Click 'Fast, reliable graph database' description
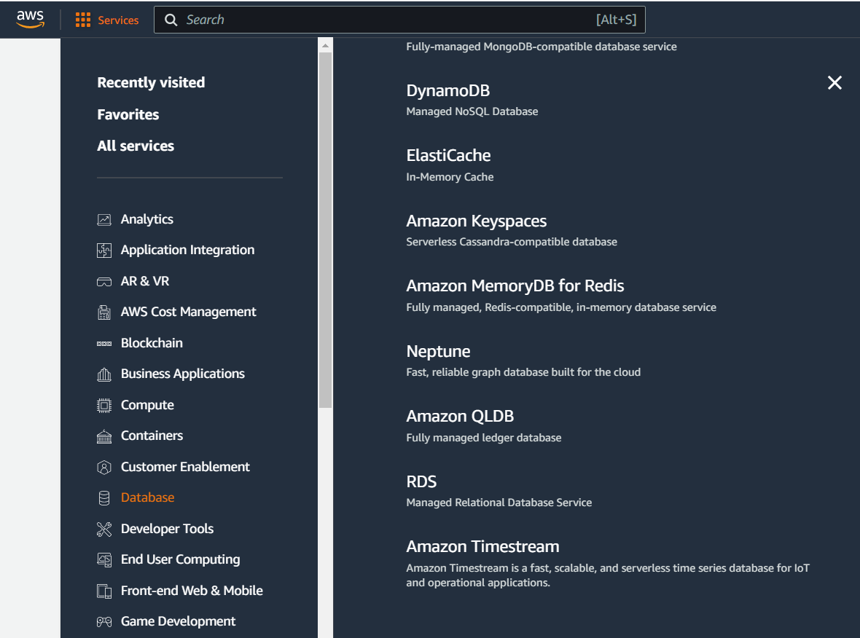 [x=523, y=372]
